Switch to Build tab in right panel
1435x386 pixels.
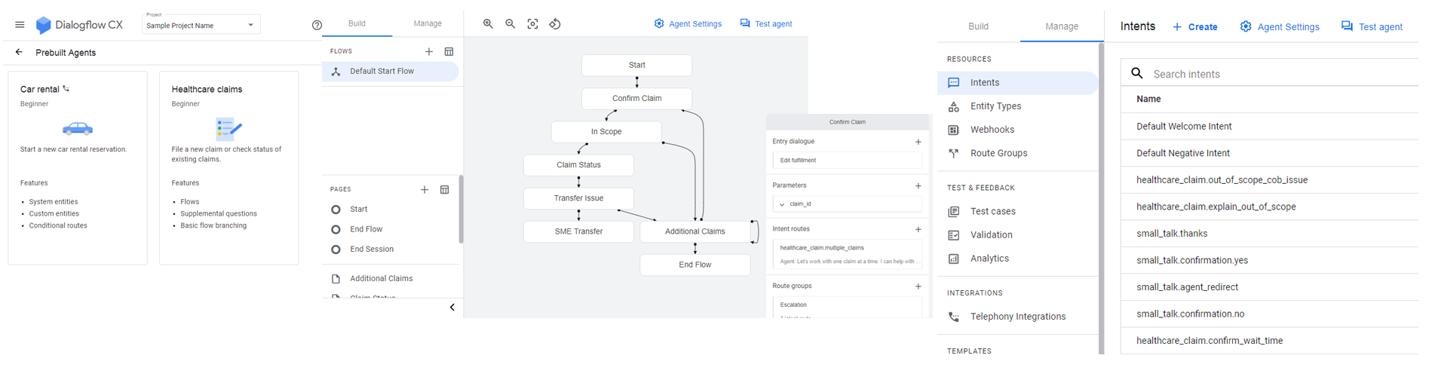978,26
